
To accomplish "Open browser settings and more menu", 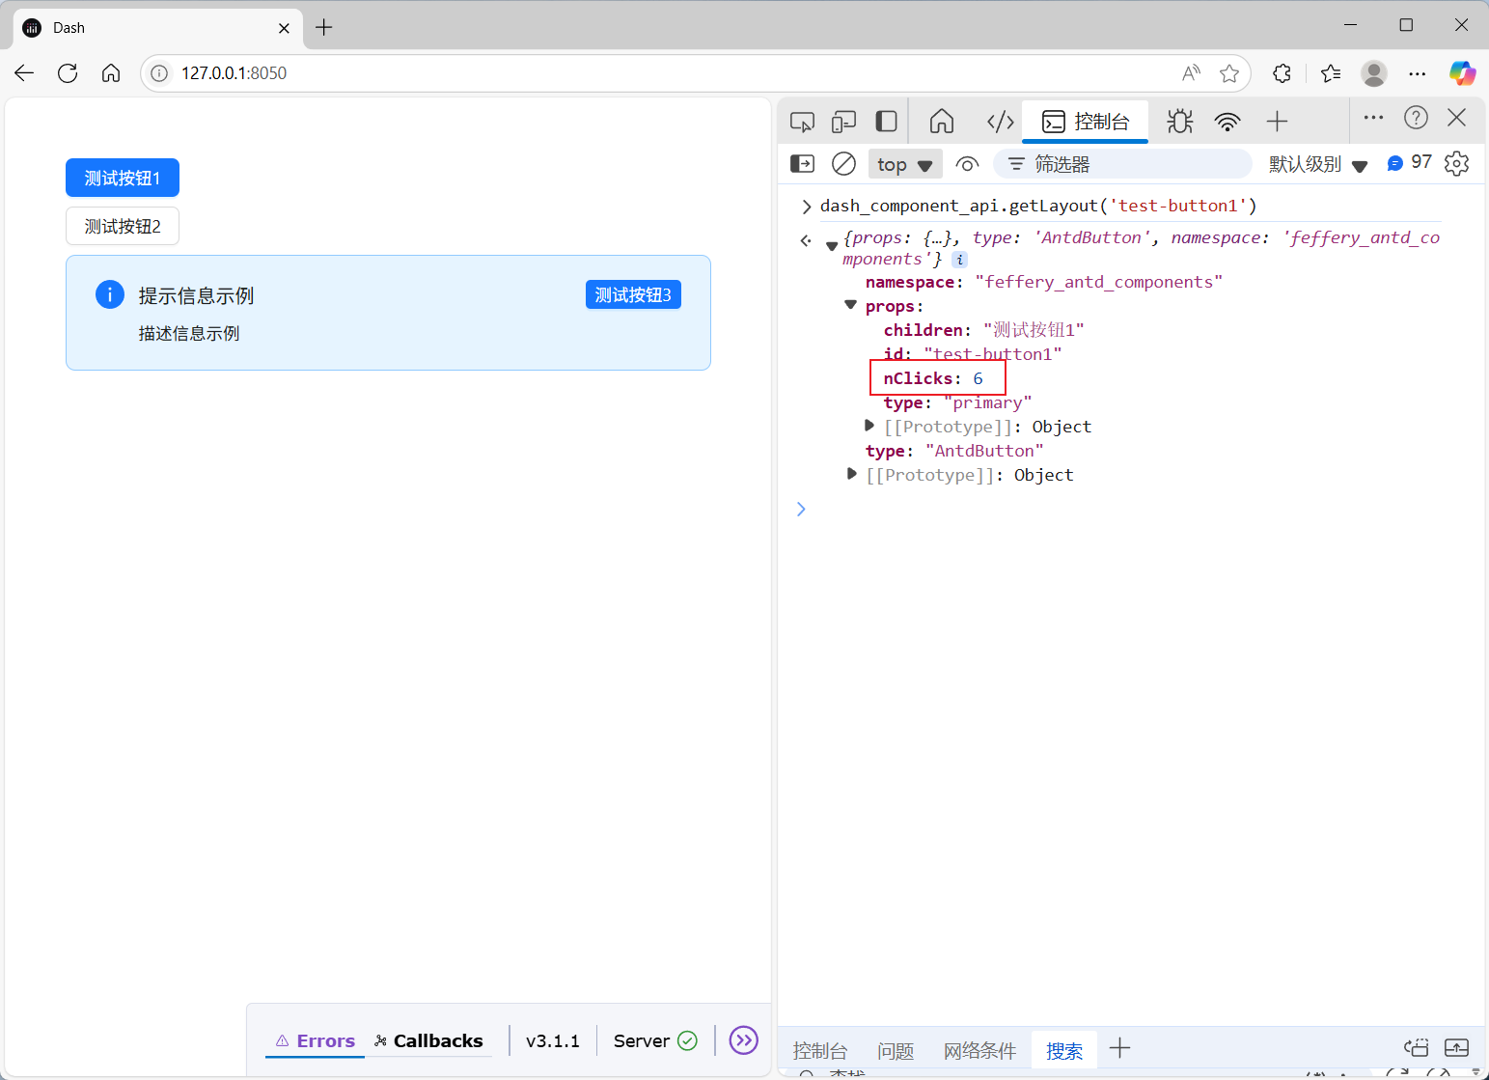I will 1418,73.
